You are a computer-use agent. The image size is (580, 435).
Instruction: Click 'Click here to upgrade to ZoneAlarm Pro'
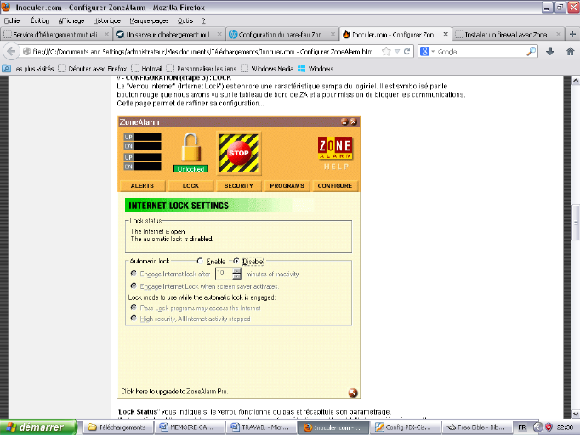[174, 392]
